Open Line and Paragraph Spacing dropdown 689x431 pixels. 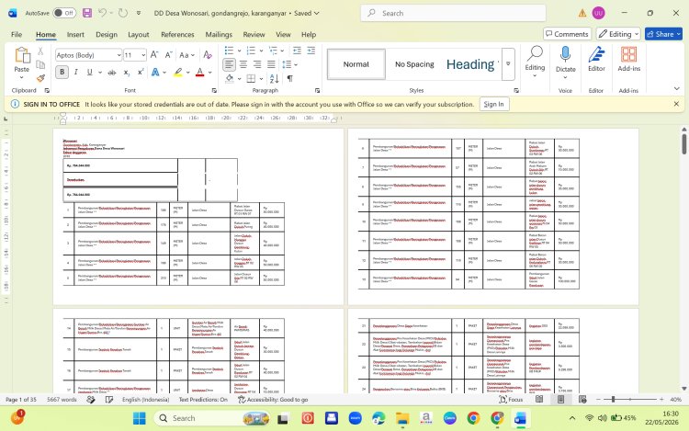(289, 64)
